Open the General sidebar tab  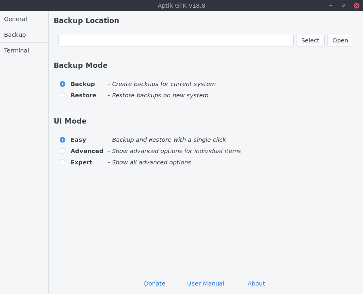coord(16,19)
